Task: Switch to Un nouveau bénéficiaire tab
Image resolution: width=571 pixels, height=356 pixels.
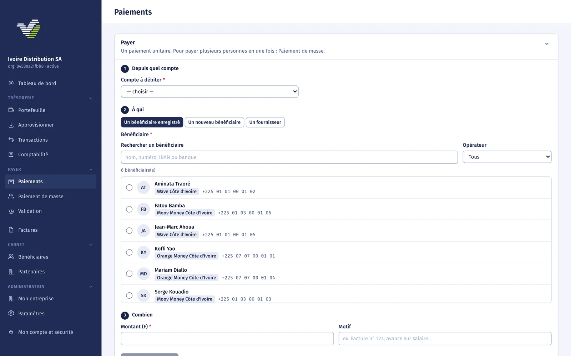Action: 214,122
